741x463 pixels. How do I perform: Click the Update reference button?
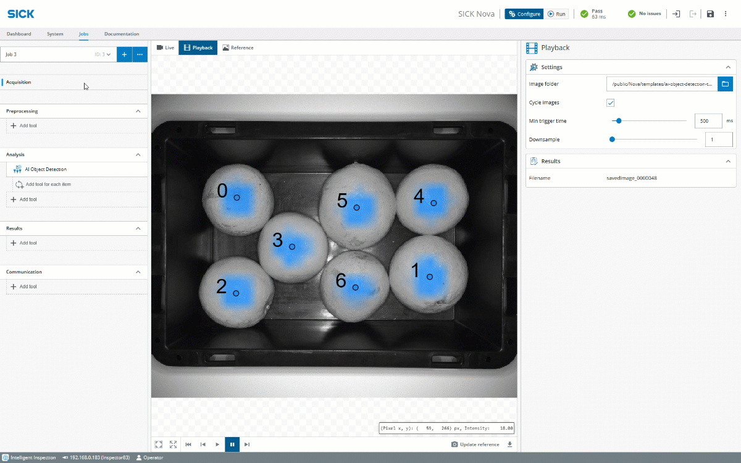coord(475,444)
